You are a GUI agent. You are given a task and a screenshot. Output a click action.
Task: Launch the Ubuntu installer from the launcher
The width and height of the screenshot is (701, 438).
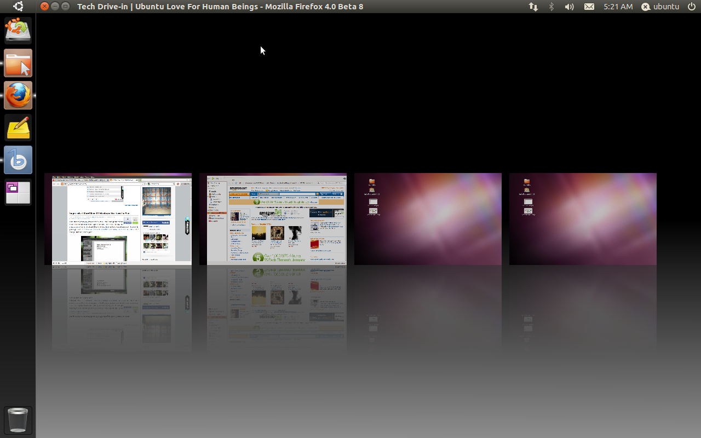[18, 31]
